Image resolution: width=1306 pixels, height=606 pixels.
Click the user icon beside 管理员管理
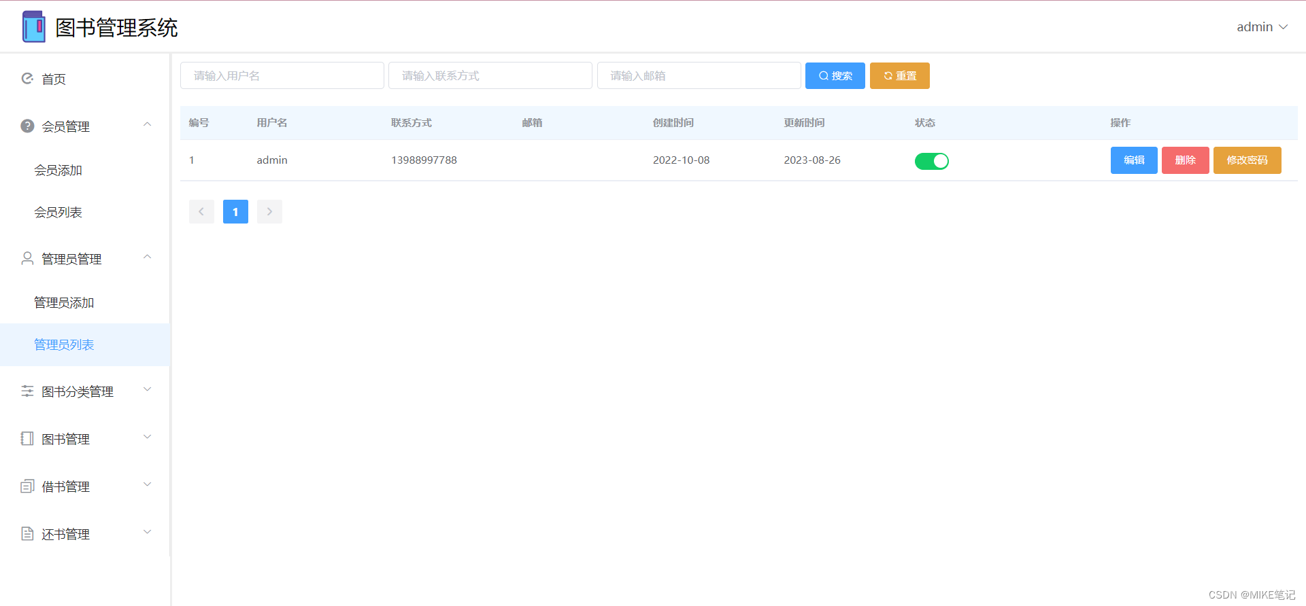(27, 258)
